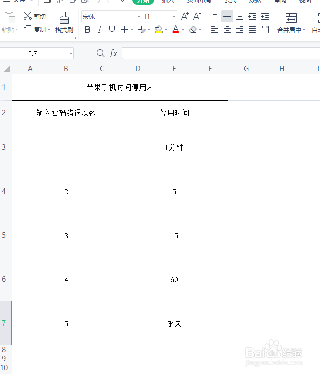The height and width of the screenshot is (374, 320).
Task: Select the cell containing 15
Action: pos(174,235)
